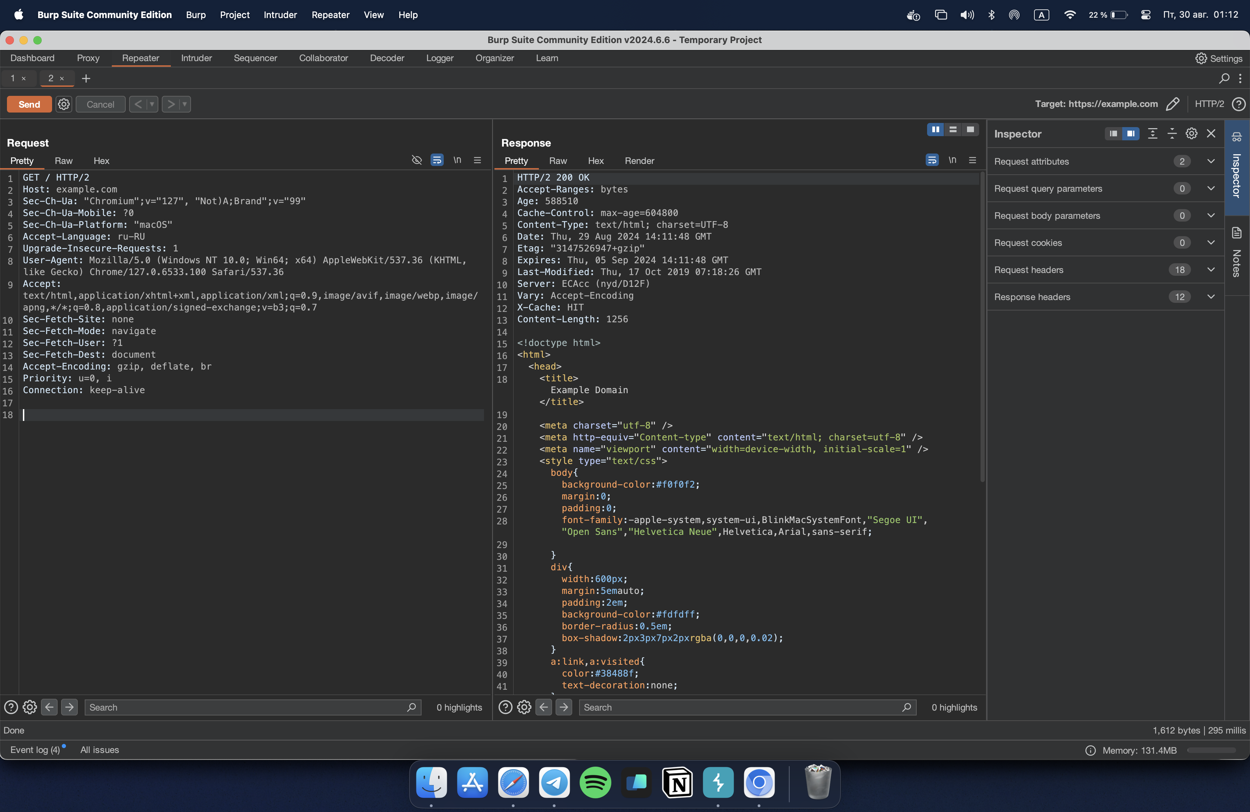Open the history back dropdown arrow
Screen dimensions: 1250x812
click(x=152, y=104)
